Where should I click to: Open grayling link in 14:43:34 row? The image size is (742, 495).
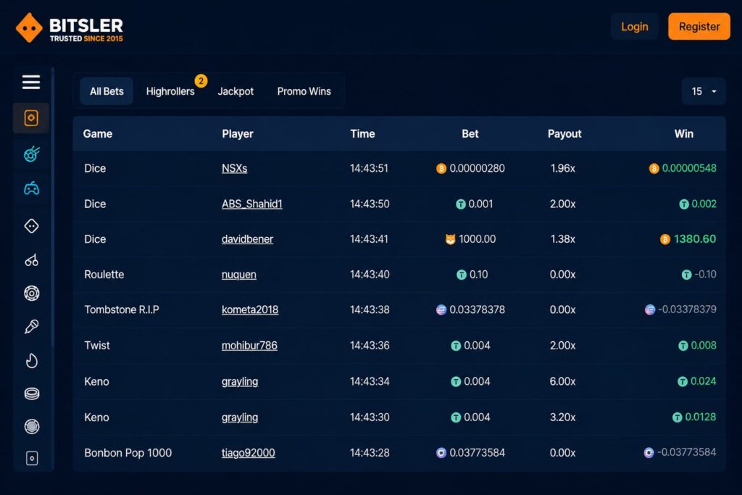(x=239, y=381)
